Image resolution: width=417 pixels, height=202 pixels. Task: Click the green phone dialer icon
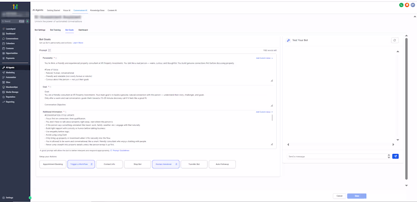coord(401,5)
